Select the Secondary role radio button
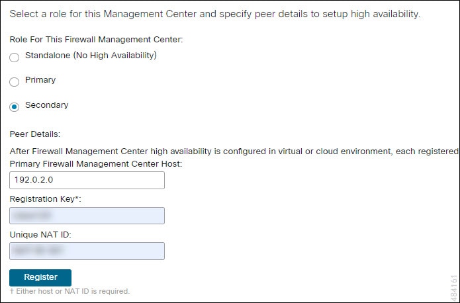460x303 pixels. click(x=14, y=107)
